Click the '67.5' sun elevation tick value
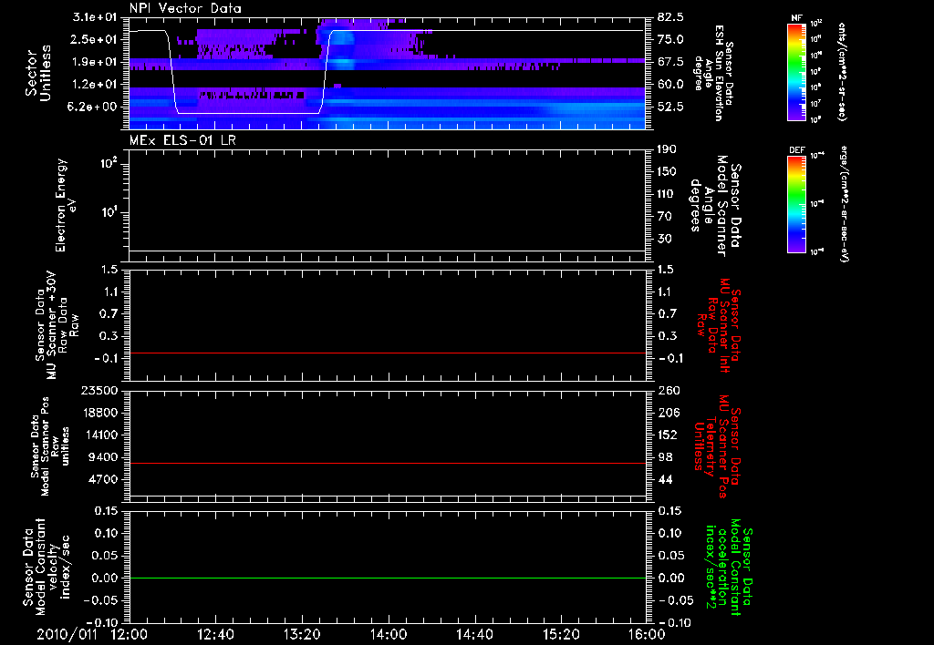Screen dimensions: 934x645 pyautogui.click(x=670, y=62)
